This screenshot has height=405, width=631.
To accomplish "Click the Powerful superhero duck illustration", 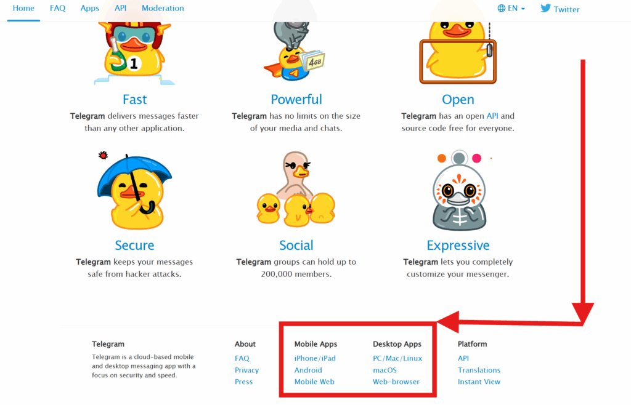I will 295,51.
